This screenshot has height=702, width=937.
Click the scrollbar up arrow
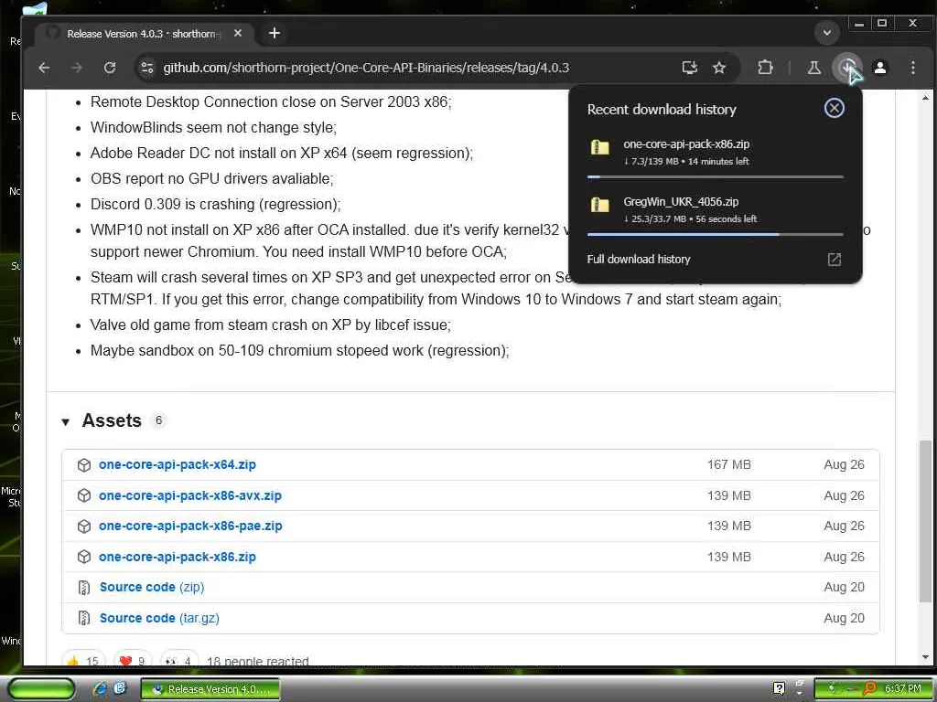(x=925, y=97)
